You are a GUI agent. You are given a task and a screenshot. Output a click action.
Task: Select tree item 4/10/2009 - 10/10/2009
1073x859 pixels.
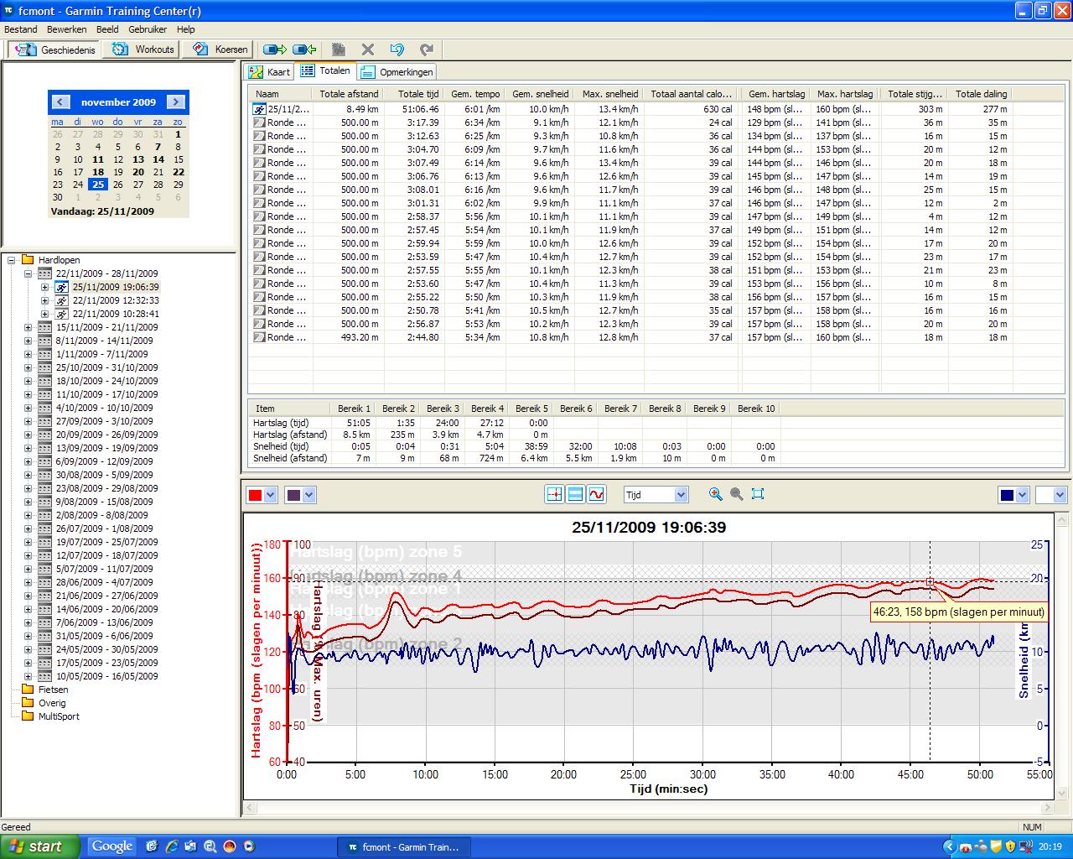point(105,408)
